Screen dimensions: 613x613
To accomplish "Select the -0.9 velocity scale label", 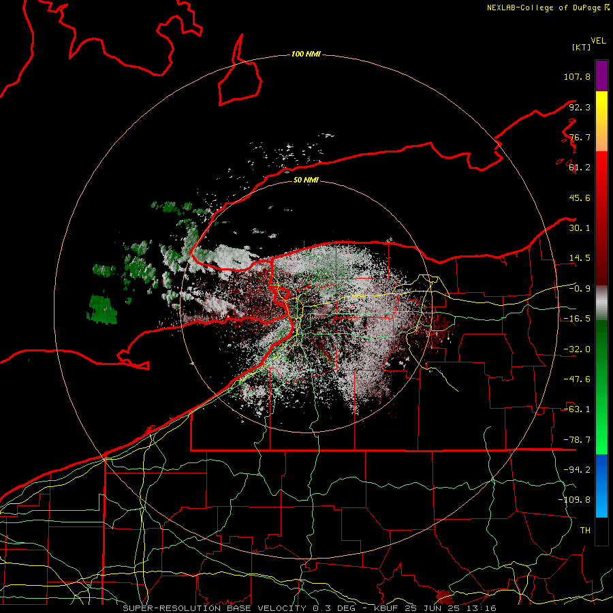I will click(x=580, y=289).
